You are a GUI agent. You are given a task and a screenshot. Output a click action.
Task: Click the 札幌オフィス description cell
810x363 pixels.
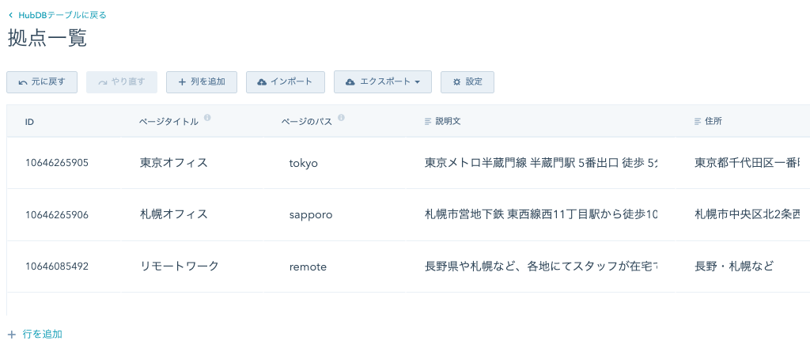[541, 214]
